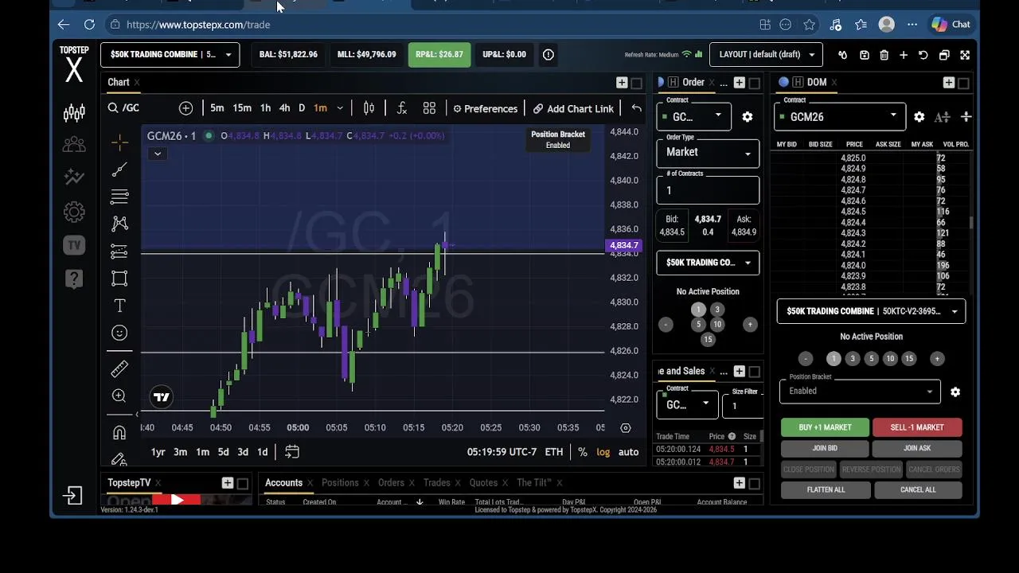Open the account info circle icon

[x=549, y=55]
